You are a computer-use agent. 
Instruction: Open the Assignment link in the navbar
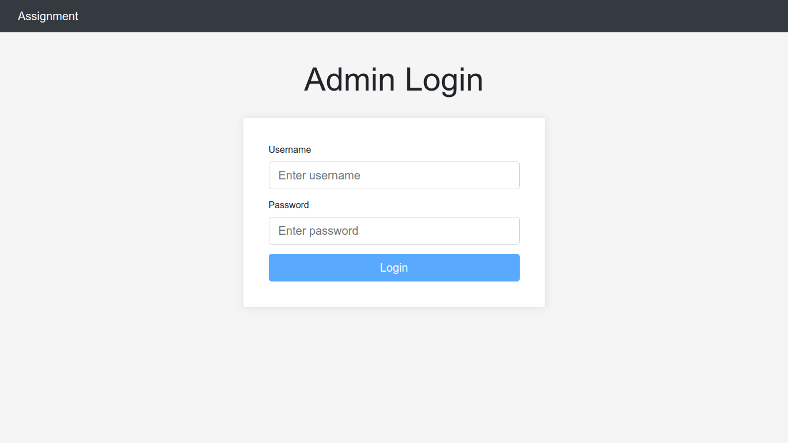[48, 16]
